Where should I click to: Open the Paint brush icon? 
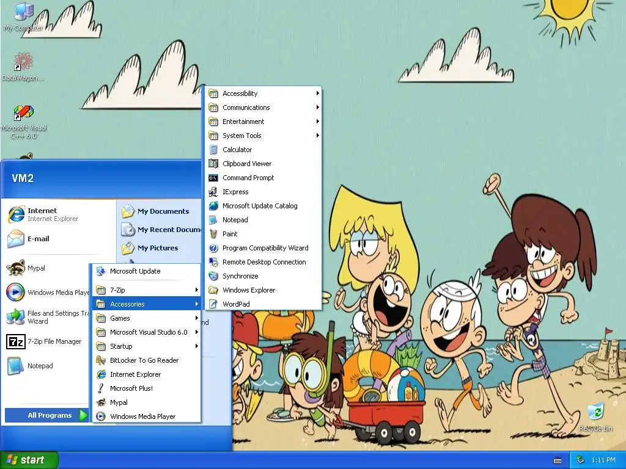tap(213, 234)
